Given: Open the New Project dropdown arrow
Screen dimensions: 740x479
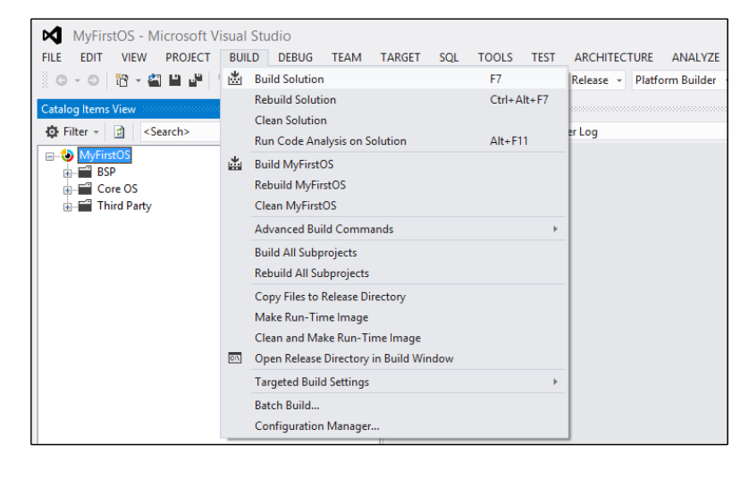Looking at the screenshot, I should click(139, 80).
